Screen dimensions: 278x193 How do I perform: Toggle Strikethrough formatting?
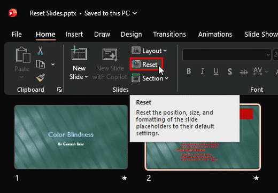pos(244,72)
